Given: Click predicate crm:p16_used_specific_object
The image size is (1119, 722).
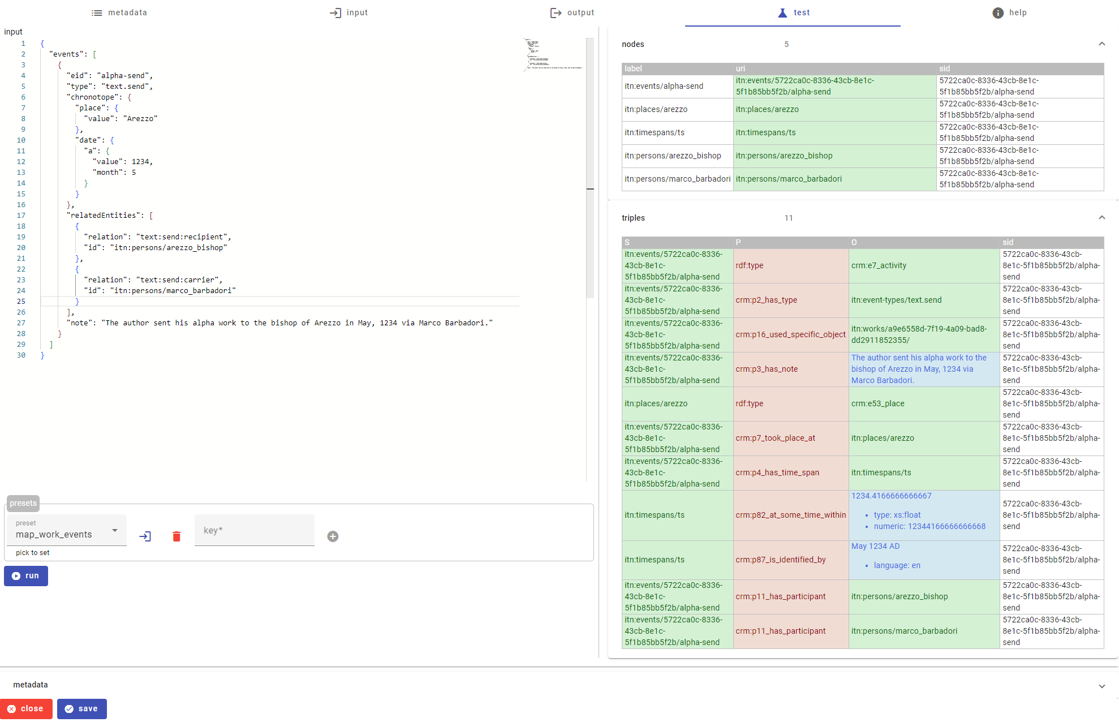Looking at the screenshot, I should click(x=791, y=334).
